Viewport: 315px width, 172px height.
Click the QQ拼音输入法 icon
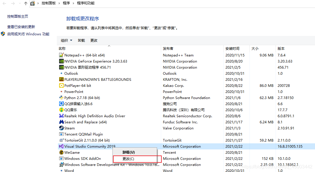61,104
